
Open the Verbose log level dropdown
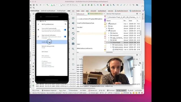click(81, 59)
